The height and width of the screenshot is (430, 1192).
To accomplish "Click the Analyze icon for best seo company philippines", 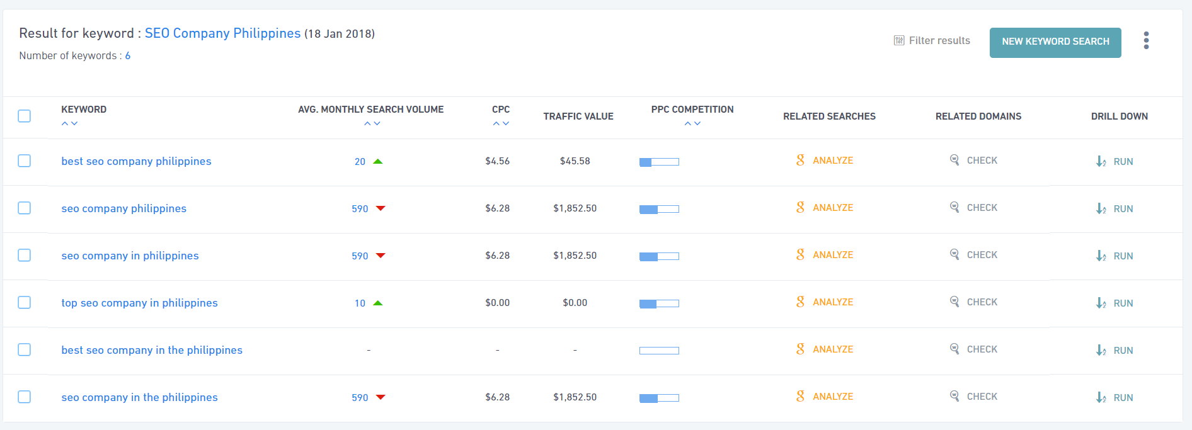I will point(800,161).
